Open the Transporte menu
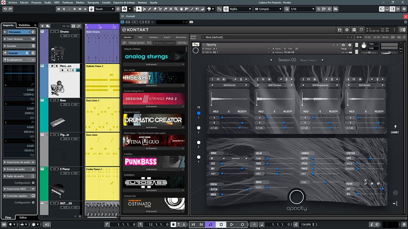Image resolution: width=408 pixels, height=229 pixels. 93,2
